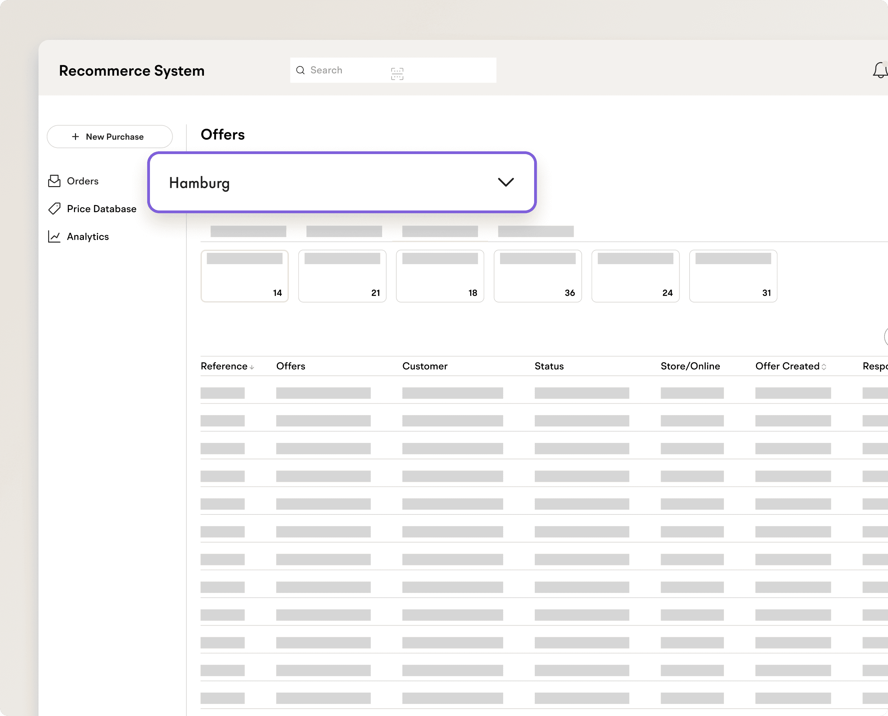Viewport: 888px width, 716px height.
Task: Click the plus icon on New Purchase
Action: (75, 137)
